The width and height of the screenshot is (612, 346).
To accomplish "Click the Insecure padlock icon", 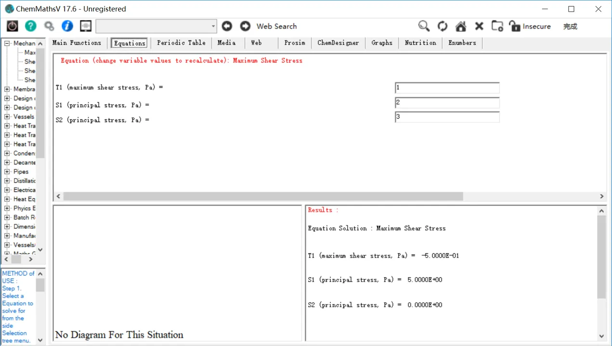I will (x=515, y=26).
